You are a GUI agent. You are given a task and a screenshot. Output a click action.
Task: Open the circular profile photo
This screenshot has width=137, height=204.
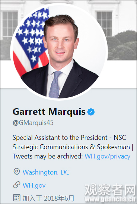59,52
